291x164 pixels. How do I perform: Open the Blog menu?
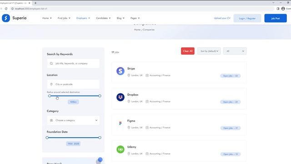pos(120,18)
